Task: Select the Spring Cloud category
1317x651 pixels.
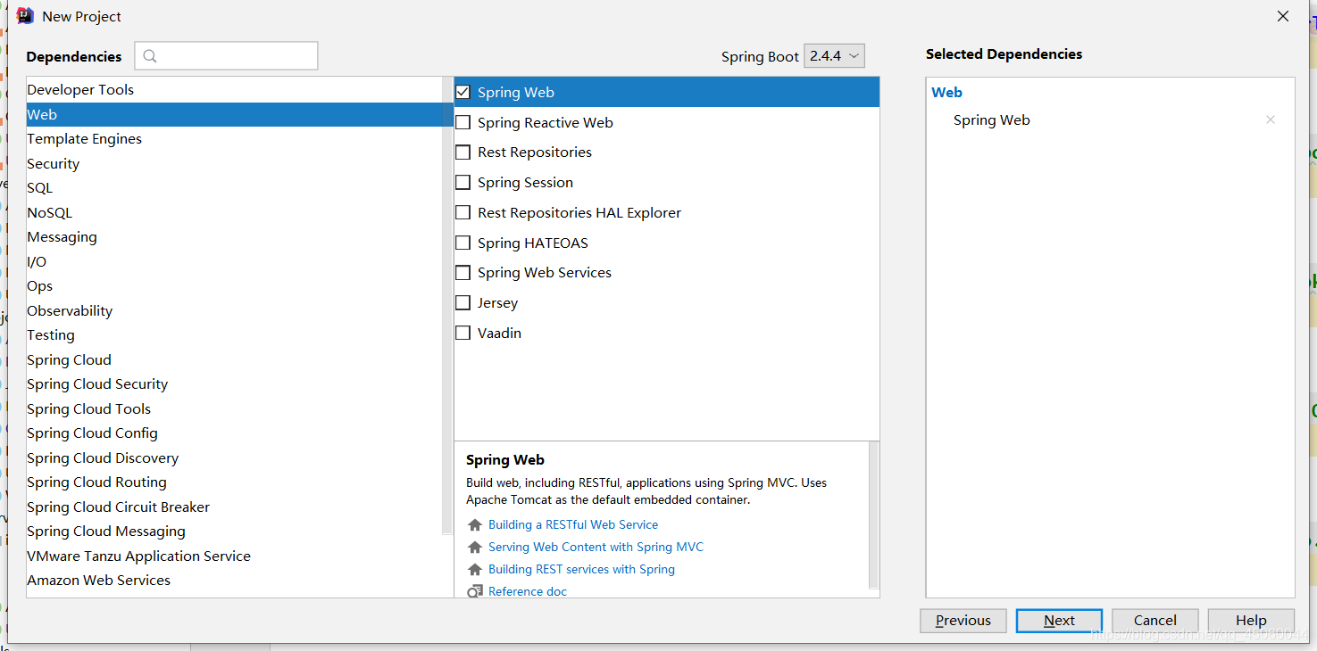Action: 234,360
